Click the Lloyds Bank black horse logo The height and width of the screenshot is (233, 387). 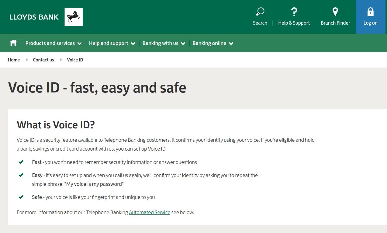(x=74, y=17)
